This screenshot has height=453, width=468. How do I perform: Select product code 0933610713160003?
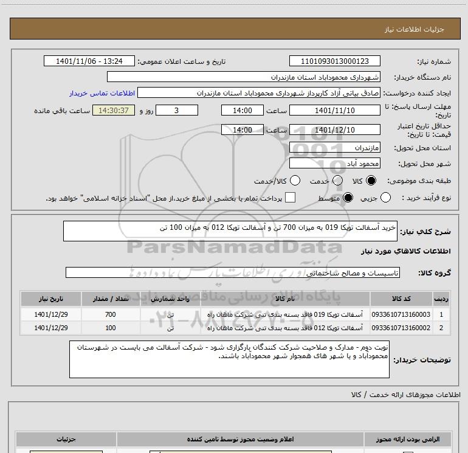[401, 314]
